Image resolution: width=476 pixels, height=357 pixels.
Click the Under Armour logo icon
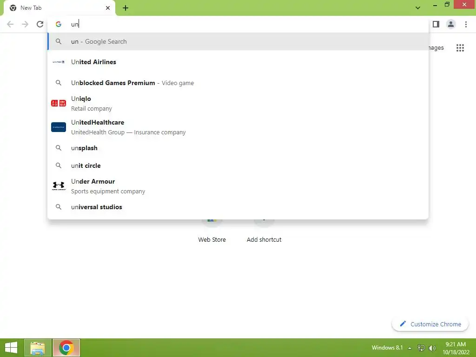click(59, 186)
